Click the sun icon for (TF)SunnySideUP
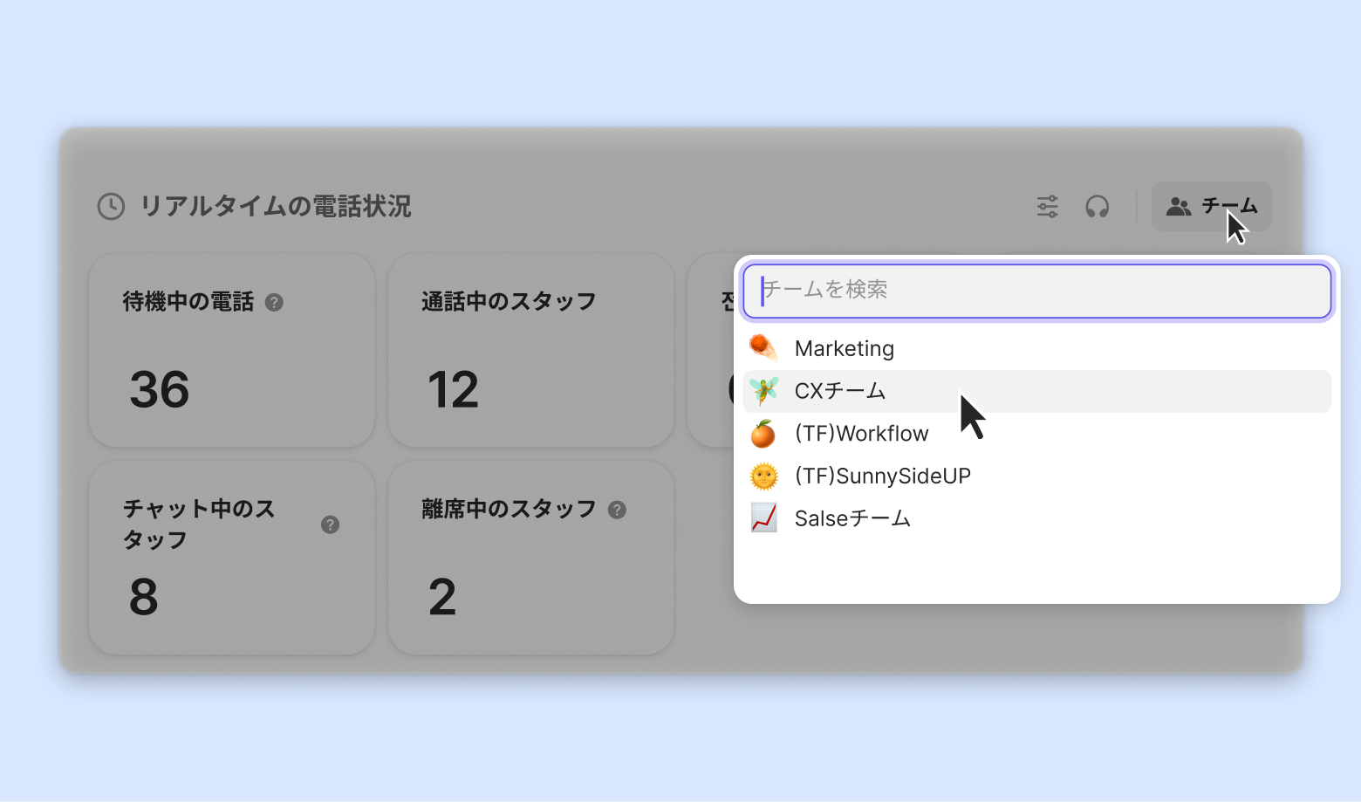Image resolution: width=1361 pixels, height=802 pixels. (763, 476)
